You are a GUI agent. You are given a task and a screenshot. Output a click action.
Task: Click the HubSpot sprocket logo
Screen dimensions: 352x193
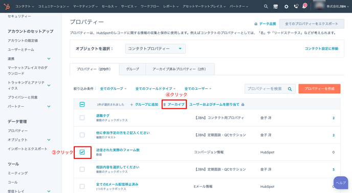pos(7,6)
